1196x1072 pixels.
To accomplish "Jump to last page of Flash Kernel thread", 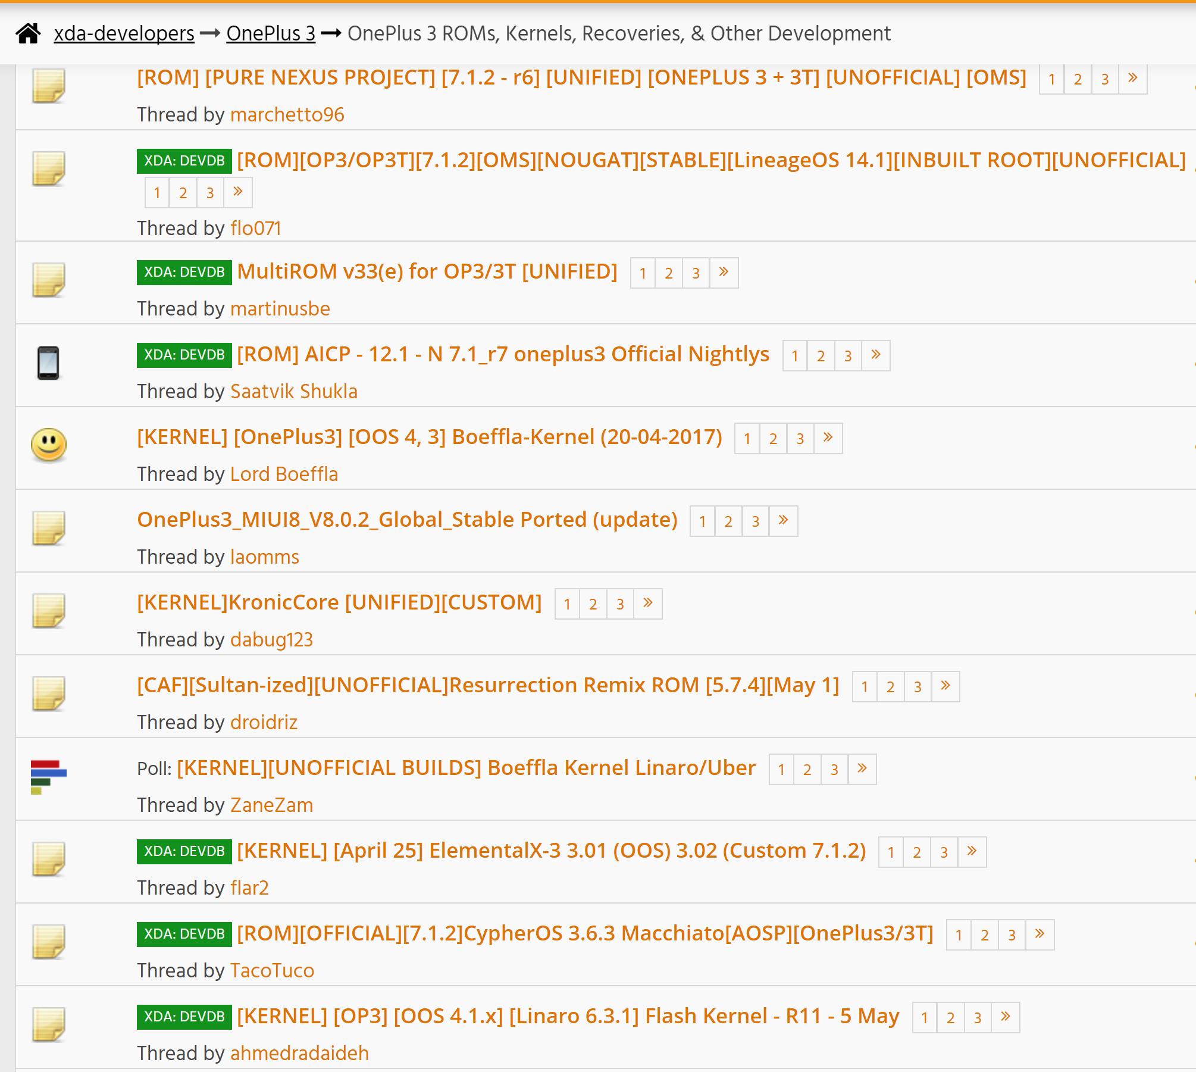I will pos(1006,1017).
